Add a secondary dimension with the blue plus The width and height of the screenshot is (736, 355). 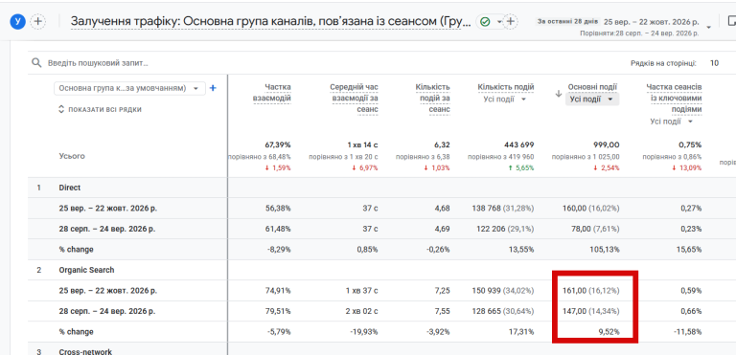click(213, 88)
